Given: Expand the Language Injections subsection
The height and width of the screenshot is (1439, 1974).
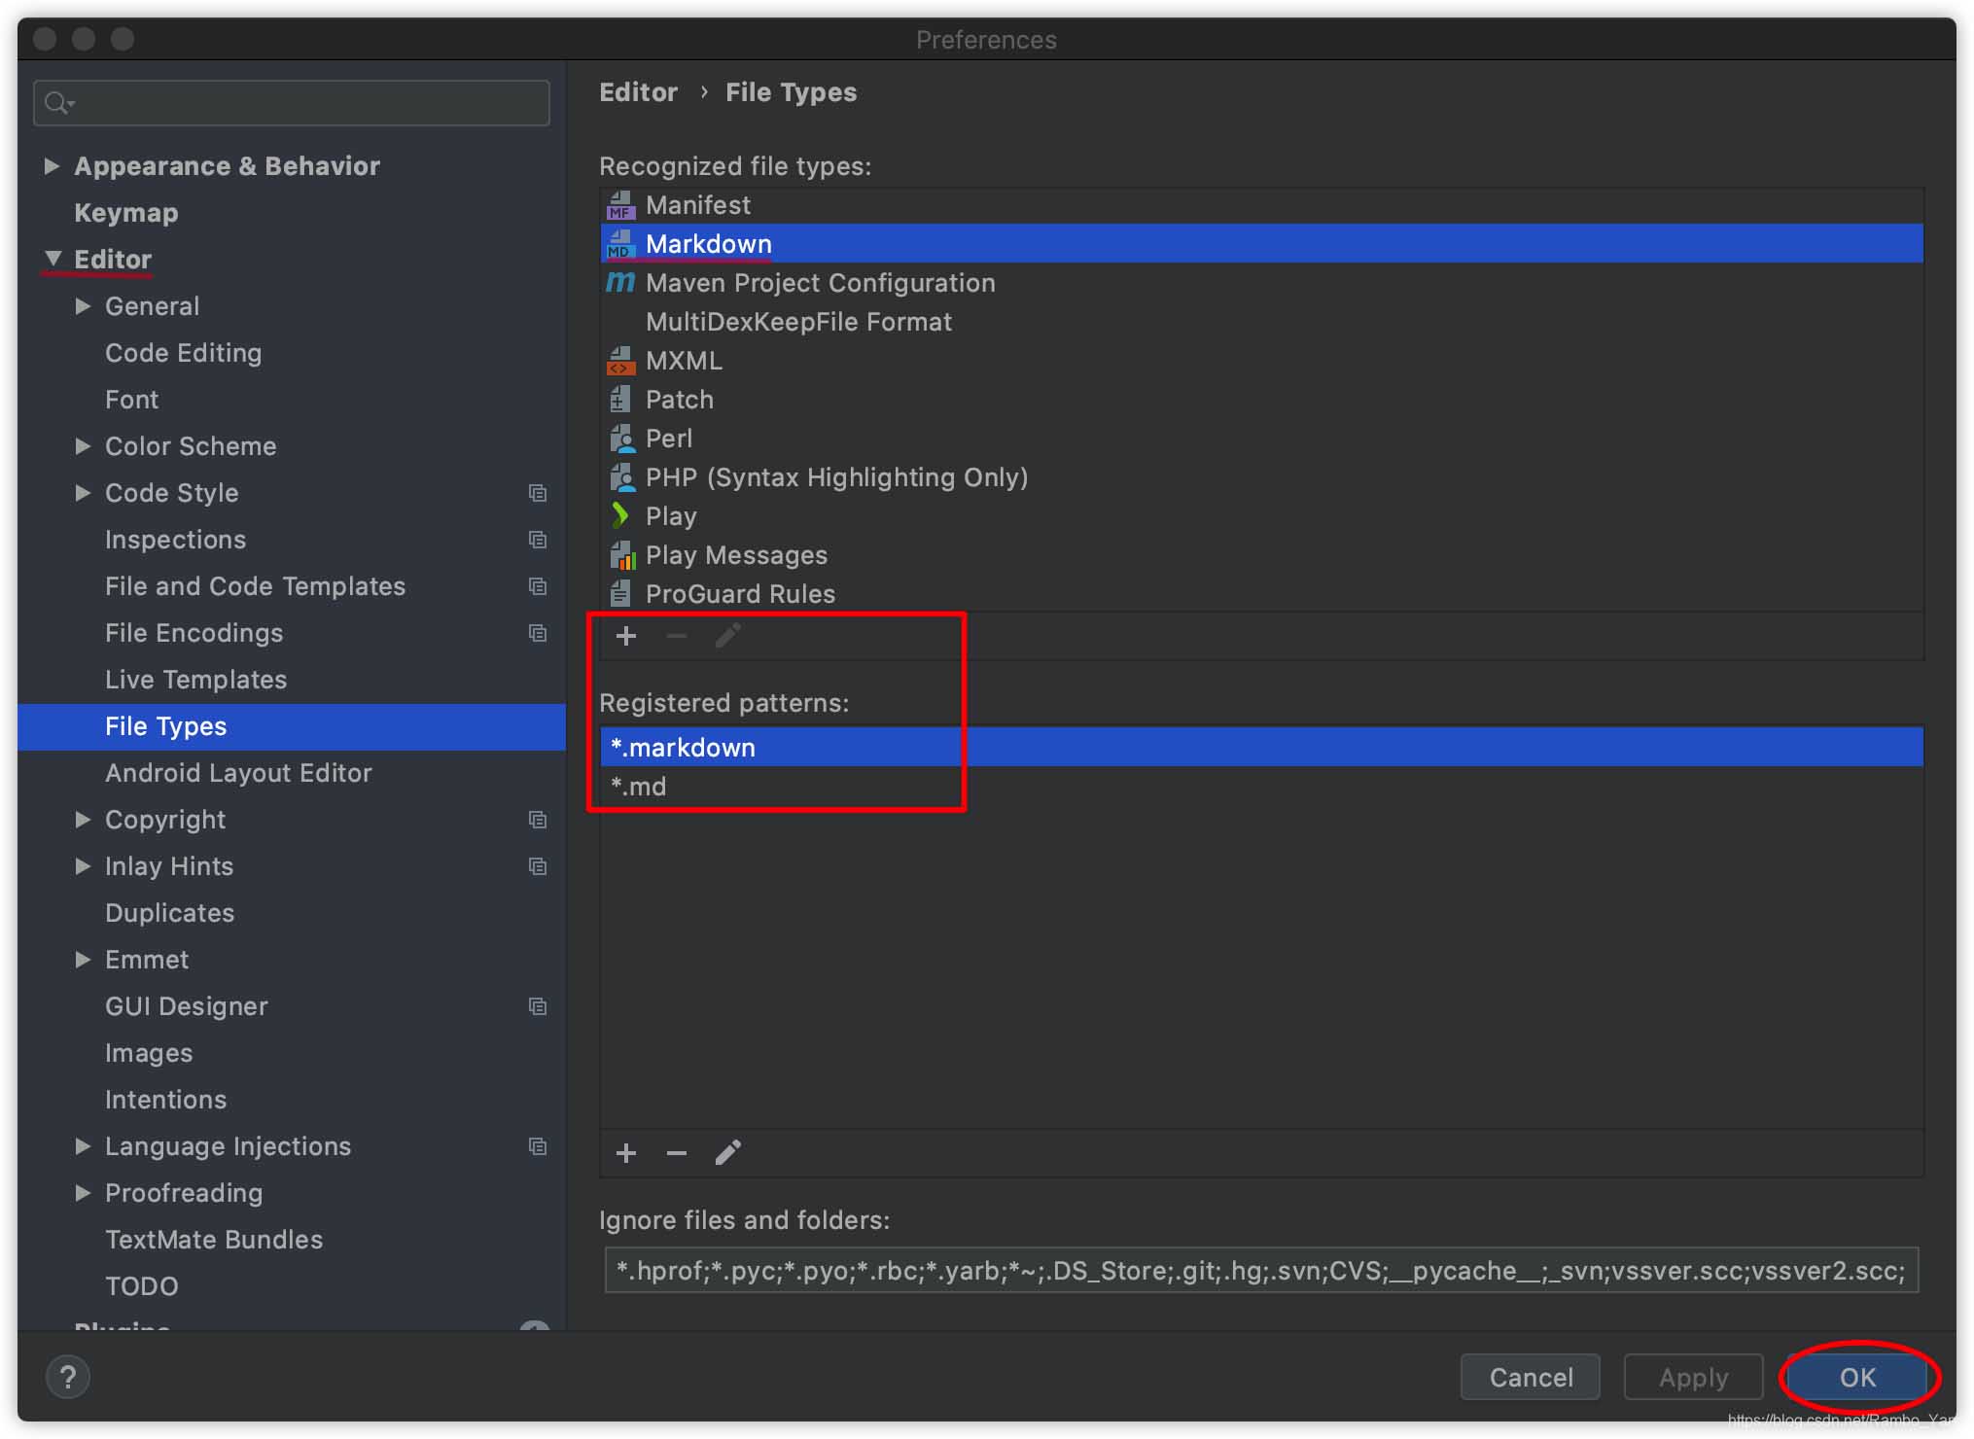Looking at the screenshot, I should click(83, 1146).
